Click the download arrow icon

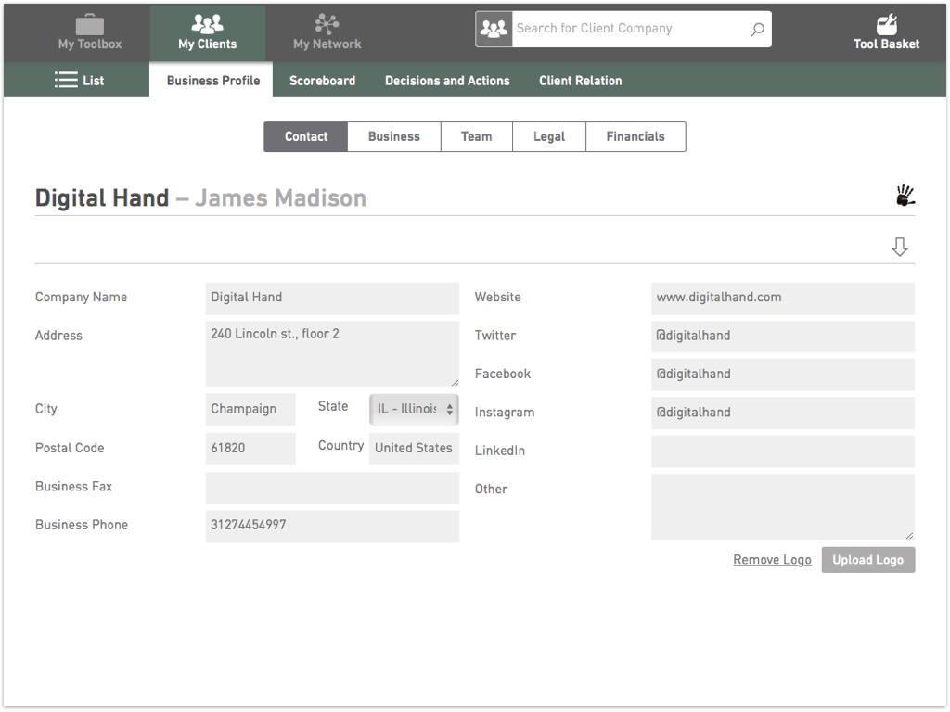(x=900, y=247)
